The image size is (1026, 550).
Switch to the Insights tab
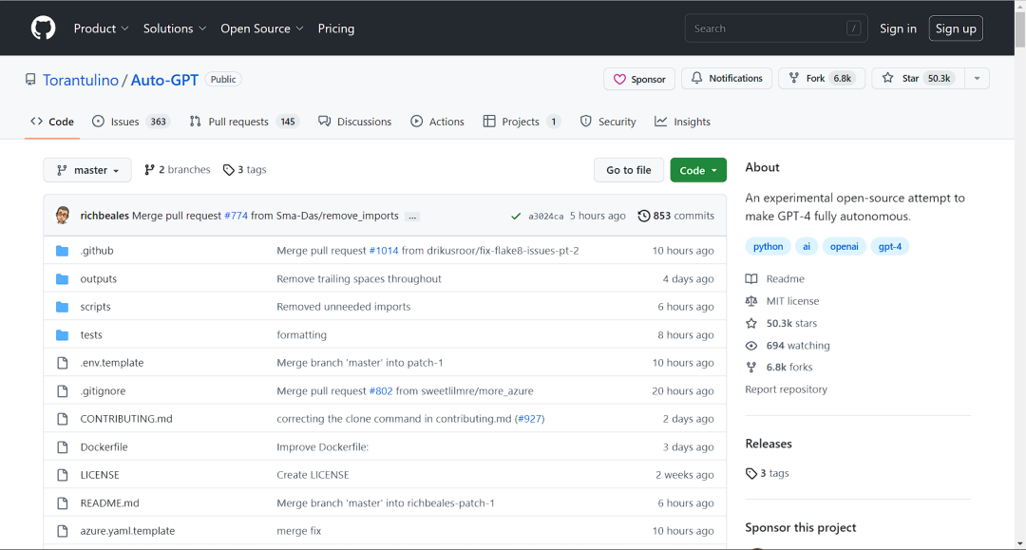pos(682,122)
